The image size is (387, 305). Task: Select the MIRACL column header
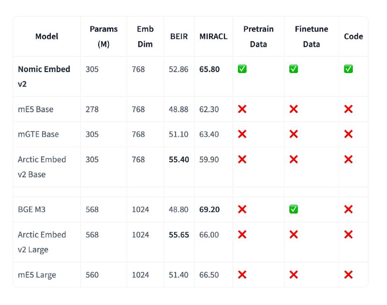pyautogui.click(x=213, y=36)
